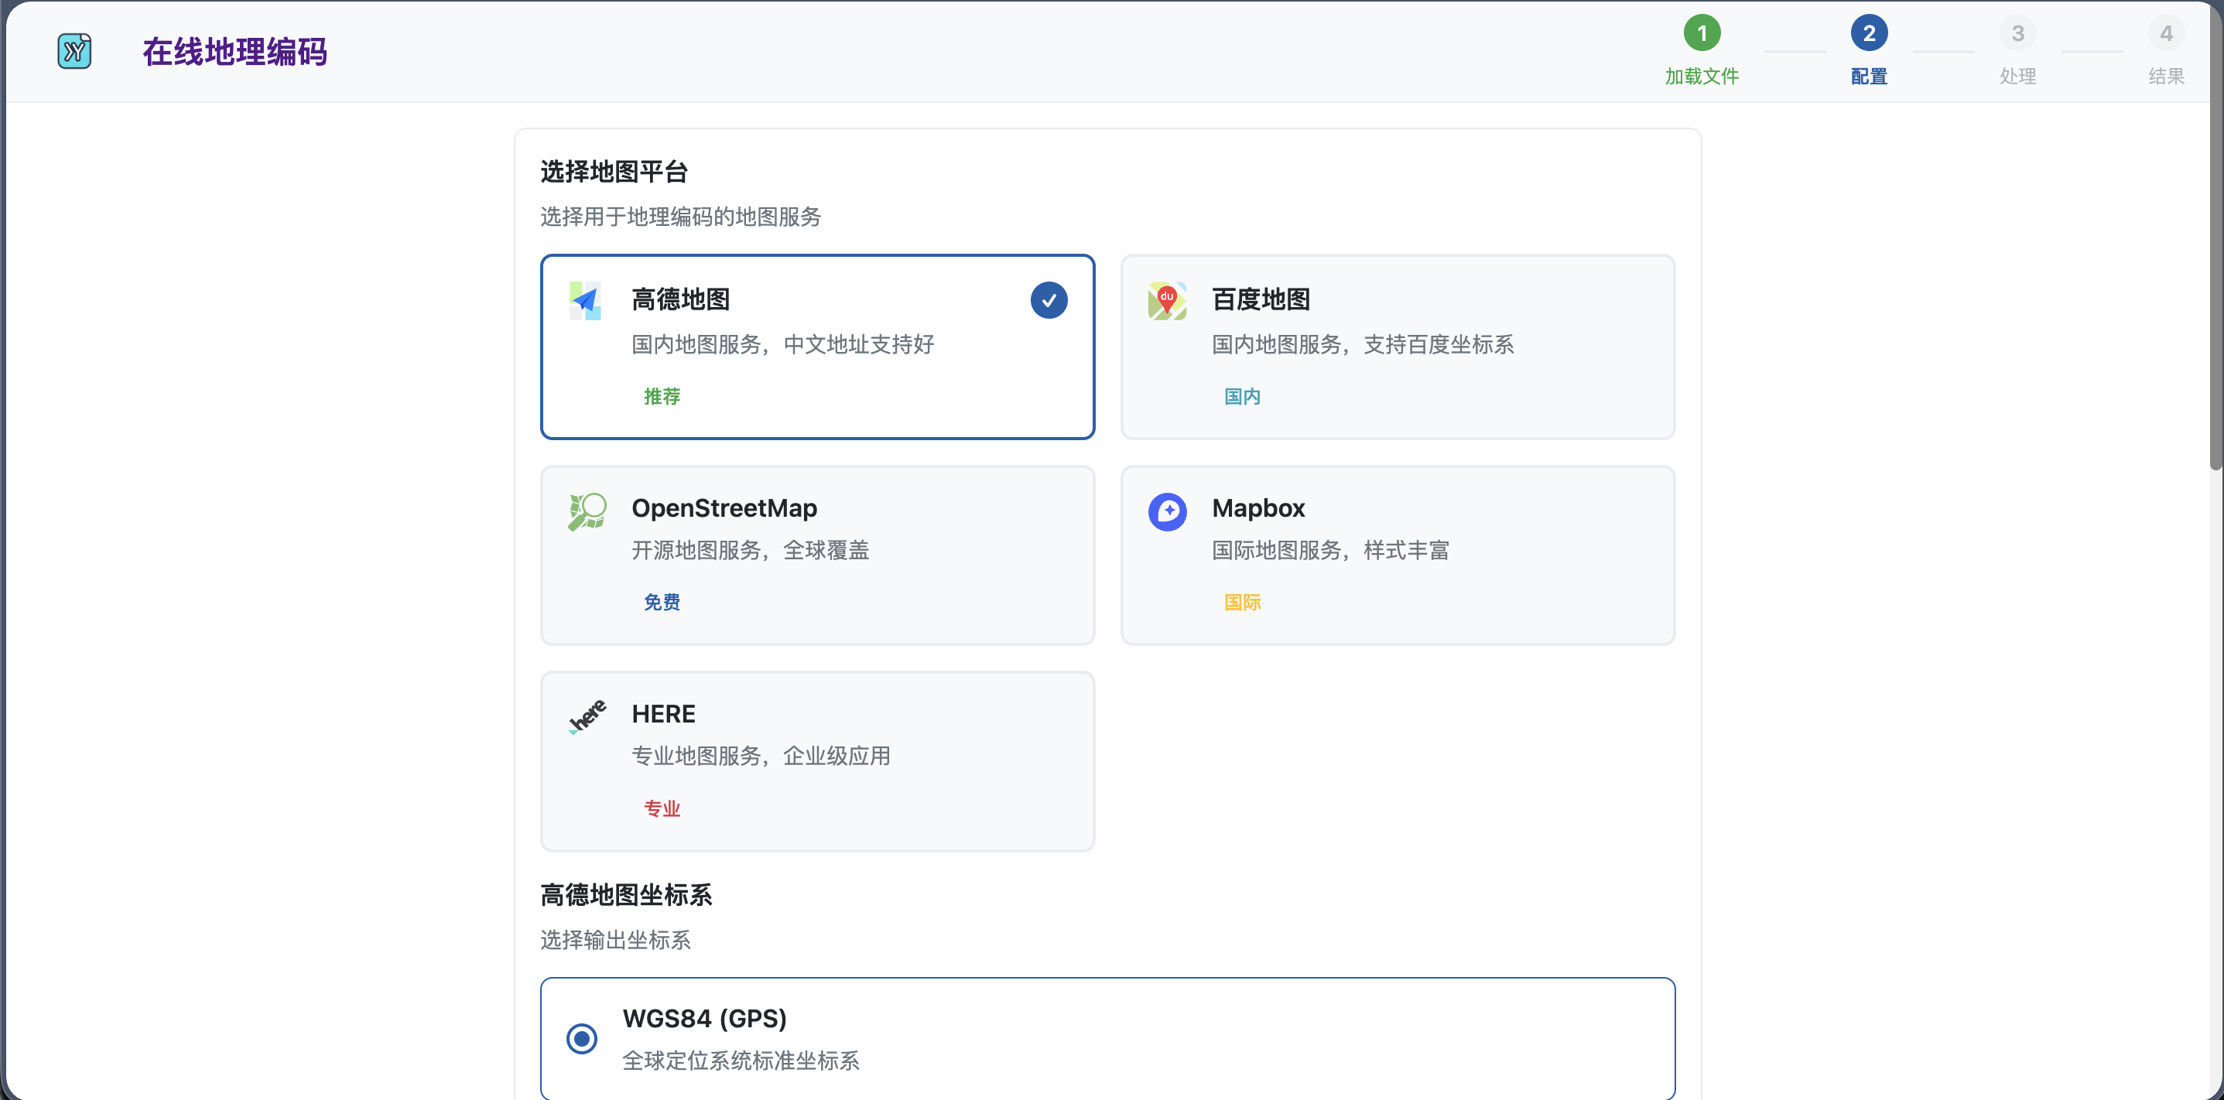Switch to step 3 处理
The width and height of the screenshot is (2224, 1100).
pyautogui.click(x=2018, y=33)
